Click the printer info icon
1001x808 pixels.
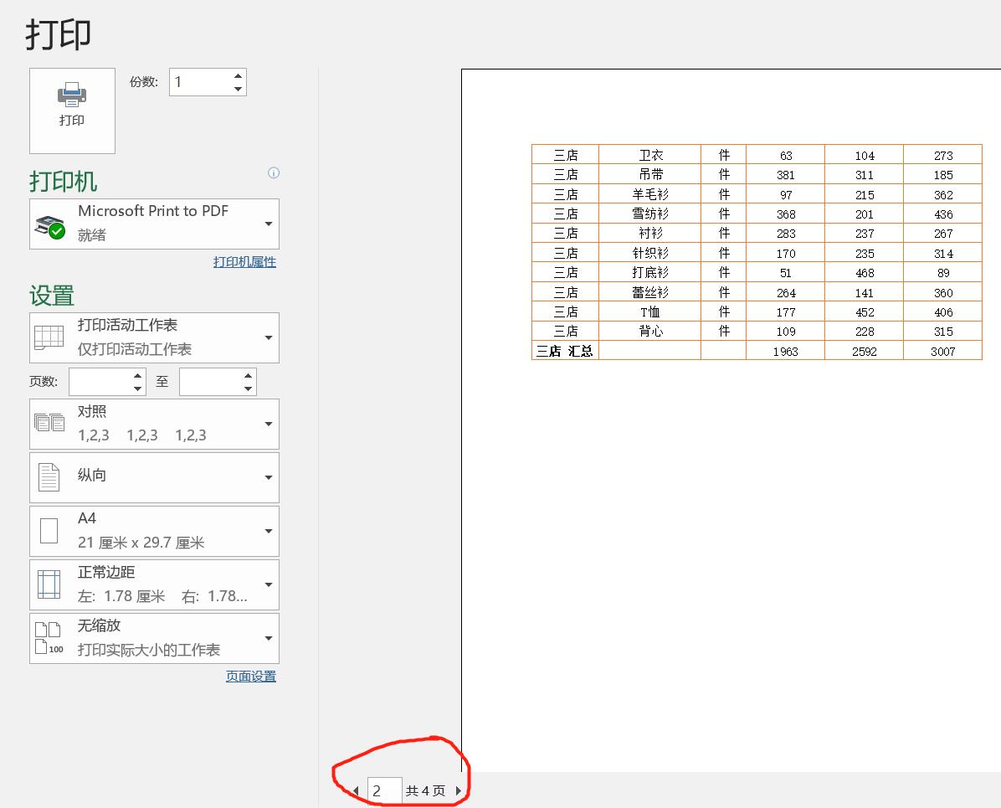tap(274, 173)
